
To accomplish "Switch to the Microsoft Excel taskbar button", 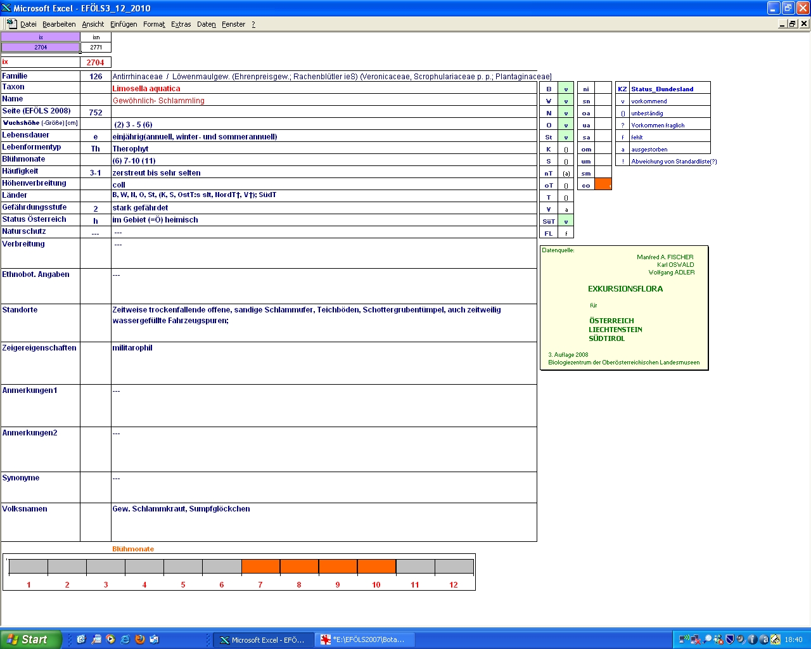I will click(x=262, y=640).
